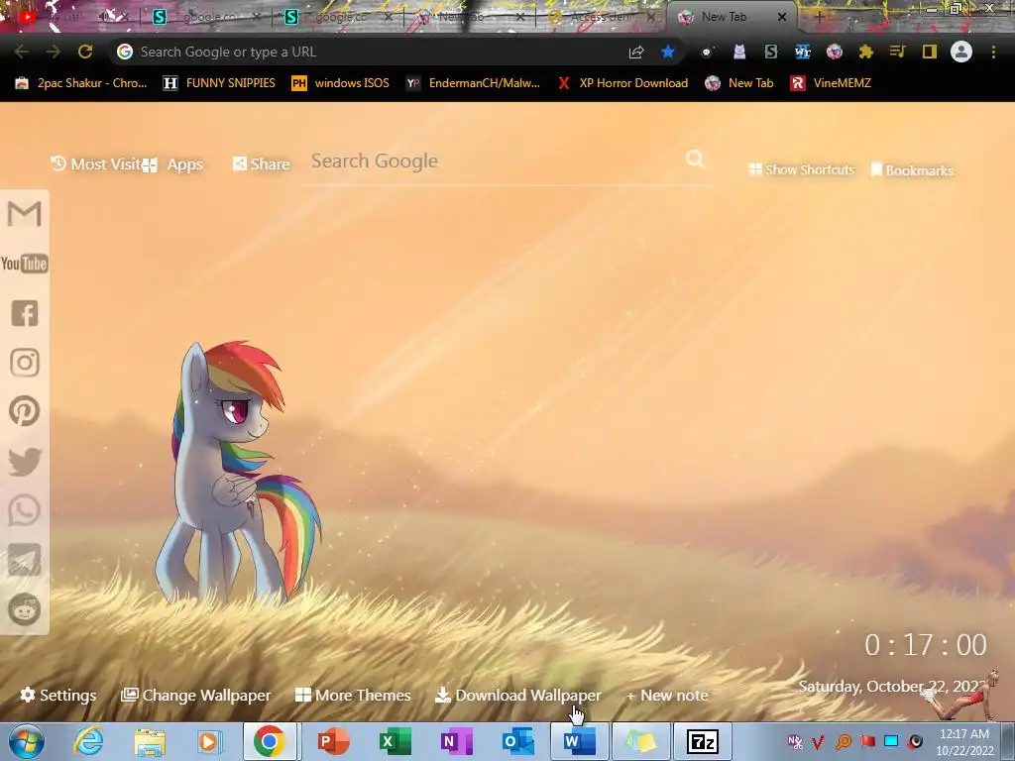Viewport: 1015px width, 761px height.
Task: Open Windows Explorer folder in taskbar
Action: [150, 741]
